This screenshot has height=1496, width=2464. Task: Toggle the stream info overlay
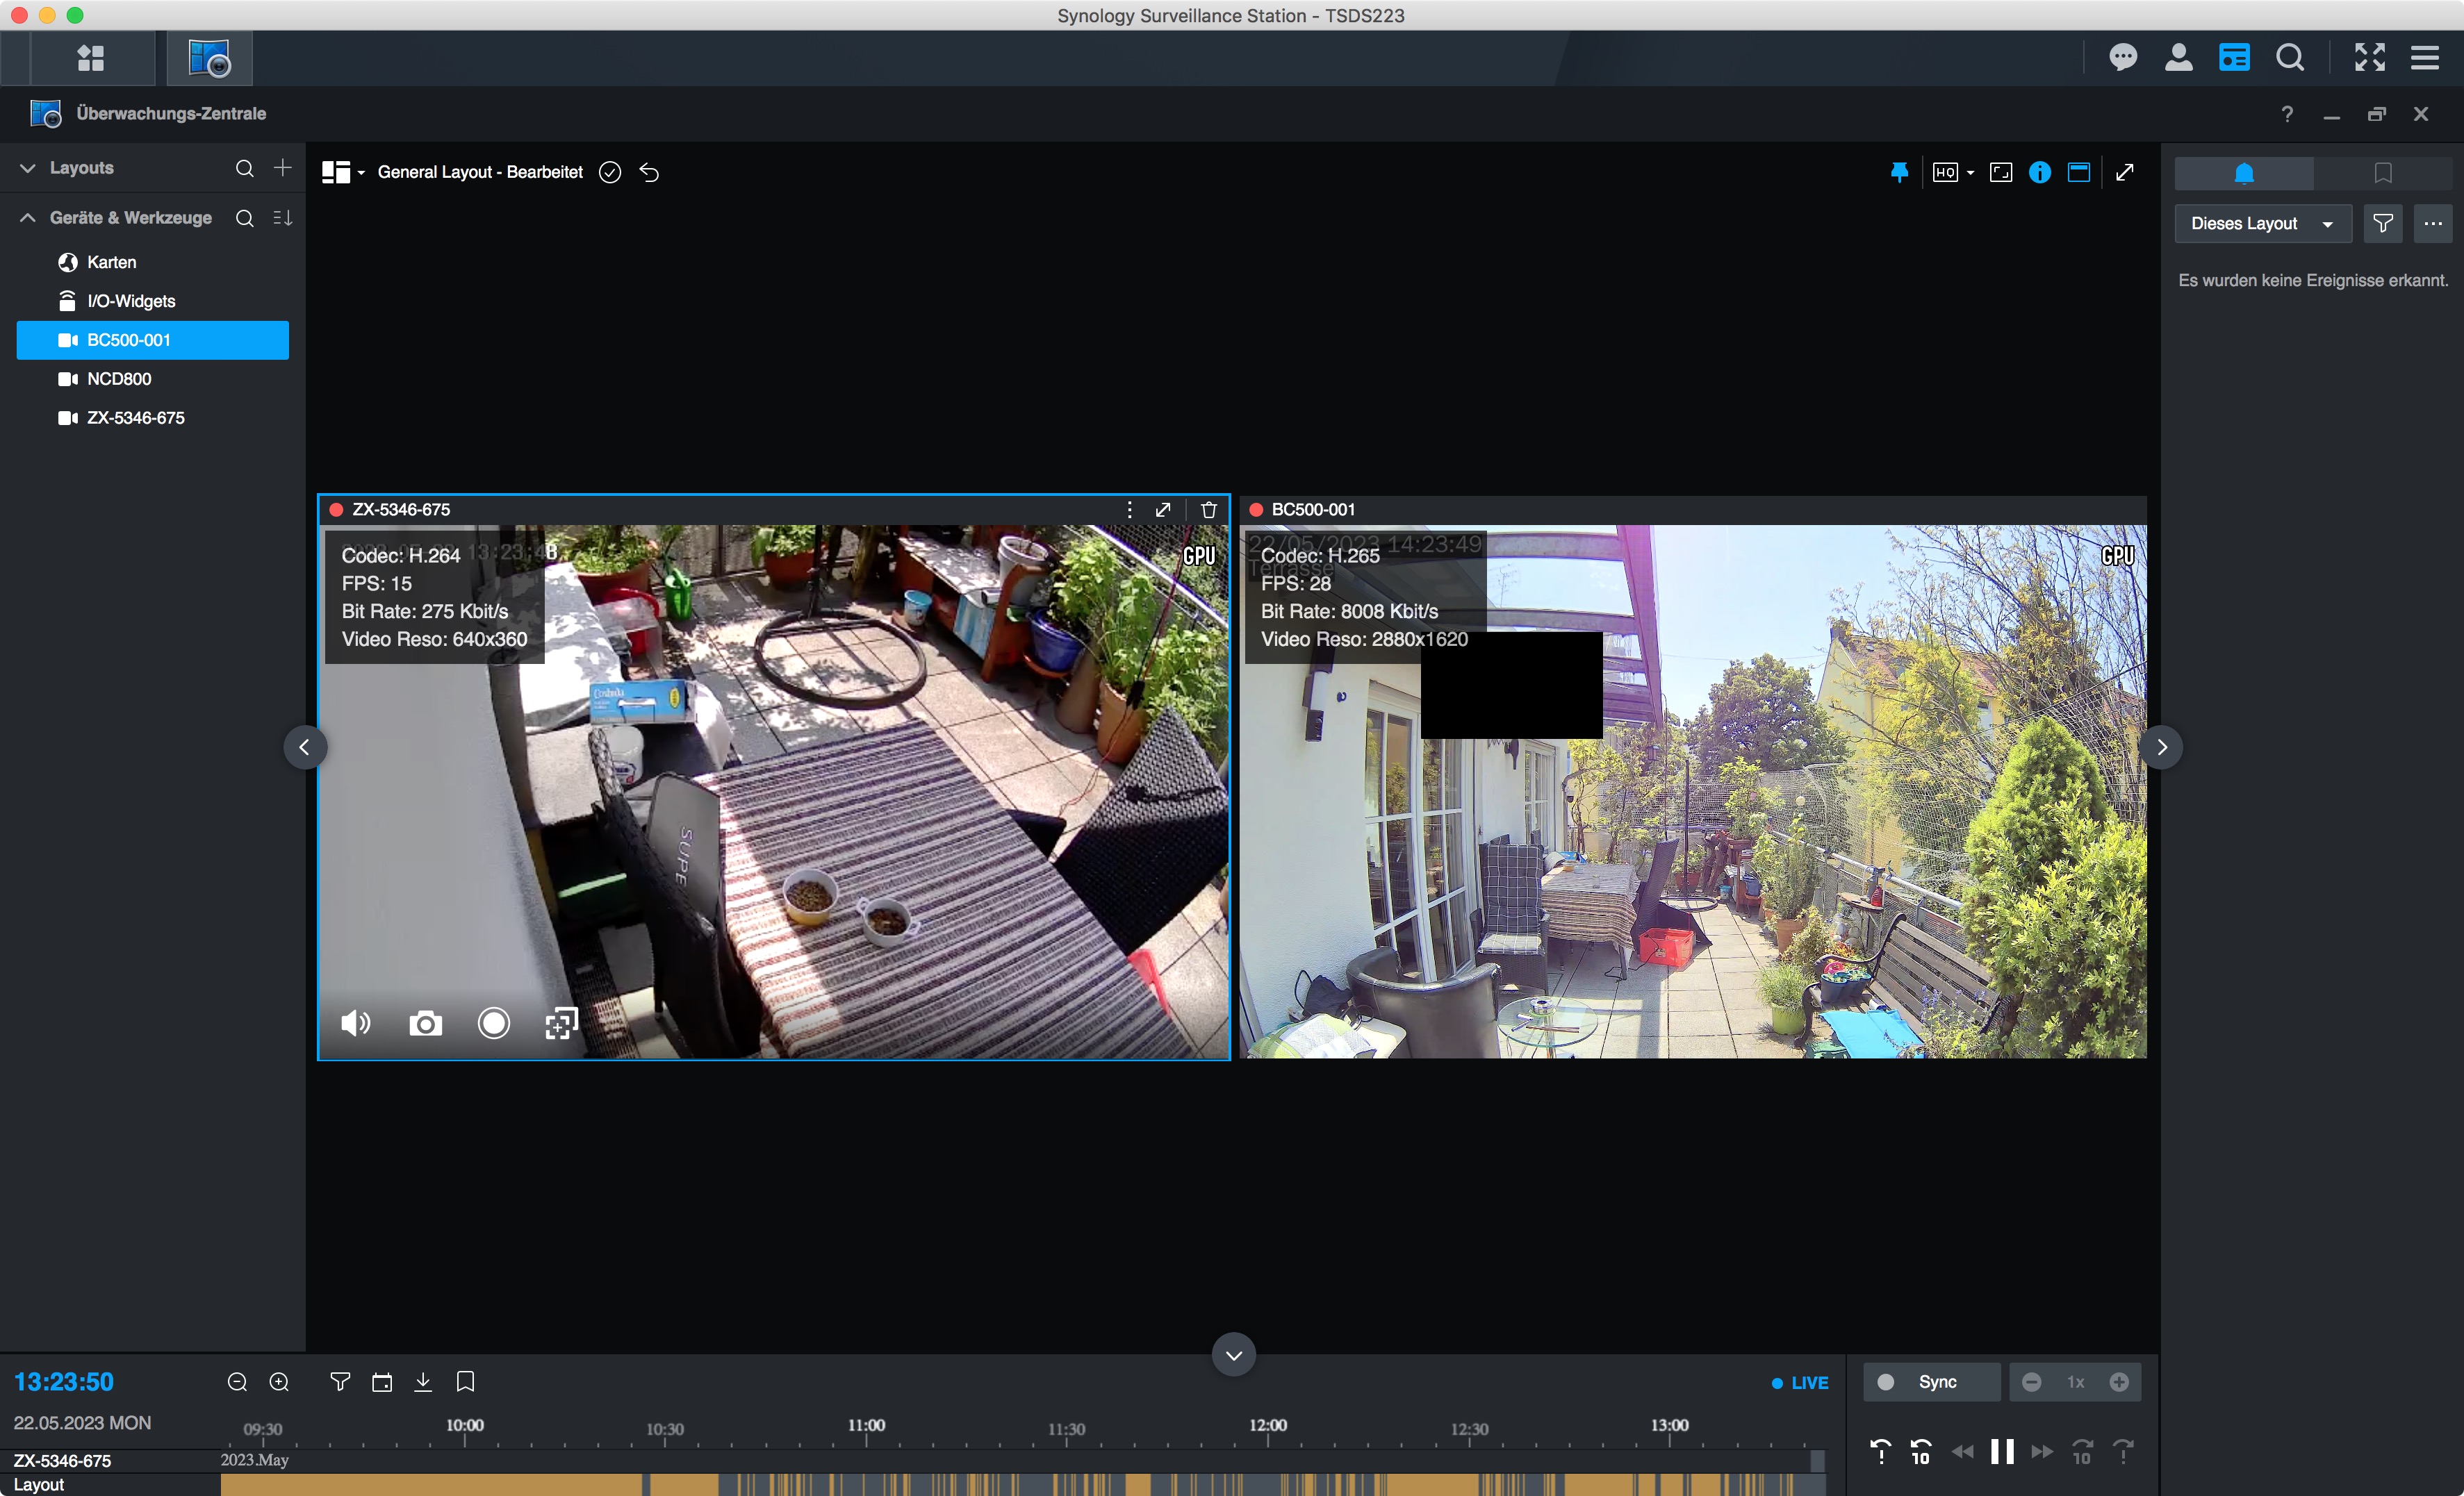pos(2039,172)
